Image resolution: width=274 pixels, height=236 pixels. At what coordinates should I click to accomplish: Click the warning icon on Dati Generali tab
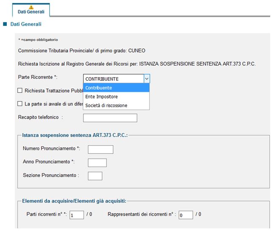tap(31, 7)
